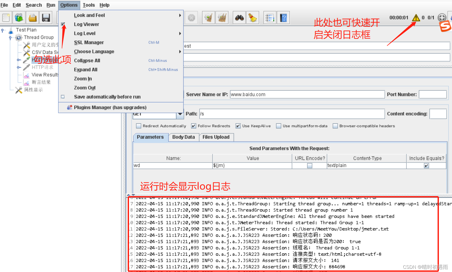The image size is (452, 272).
Task: Click the Open file toolbar icon
Action: [x=33, y=18]
